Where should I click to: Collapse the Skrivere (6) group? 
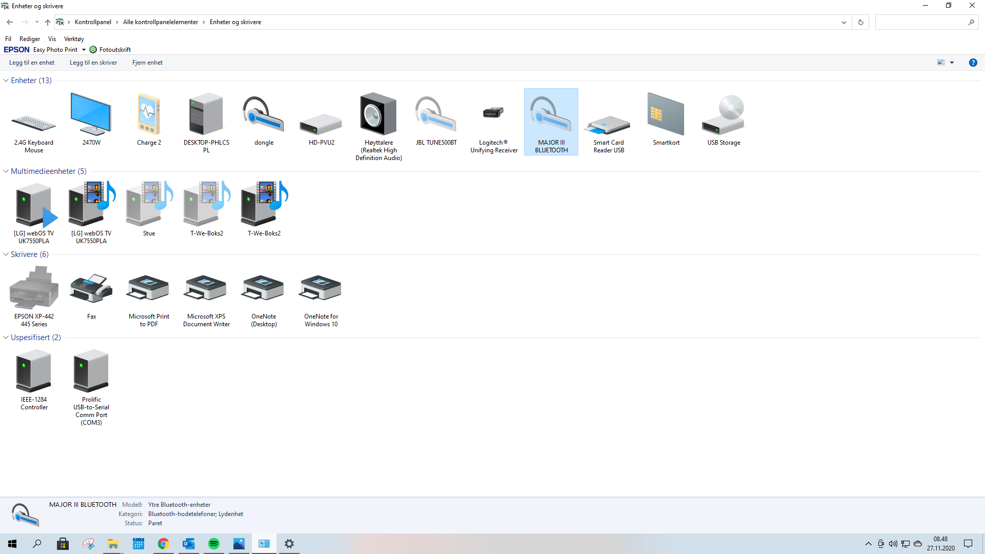[6, 254]
